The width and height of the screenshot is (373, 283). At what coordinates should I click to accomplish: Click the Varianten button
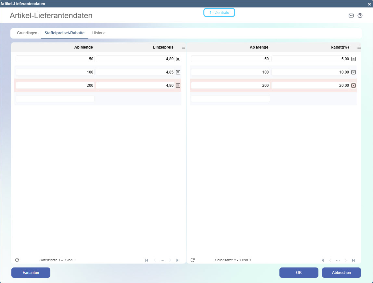click(31, 273)
